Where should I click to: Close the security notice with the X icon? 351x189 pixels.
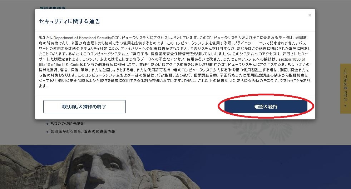click(x=310, y=15)
